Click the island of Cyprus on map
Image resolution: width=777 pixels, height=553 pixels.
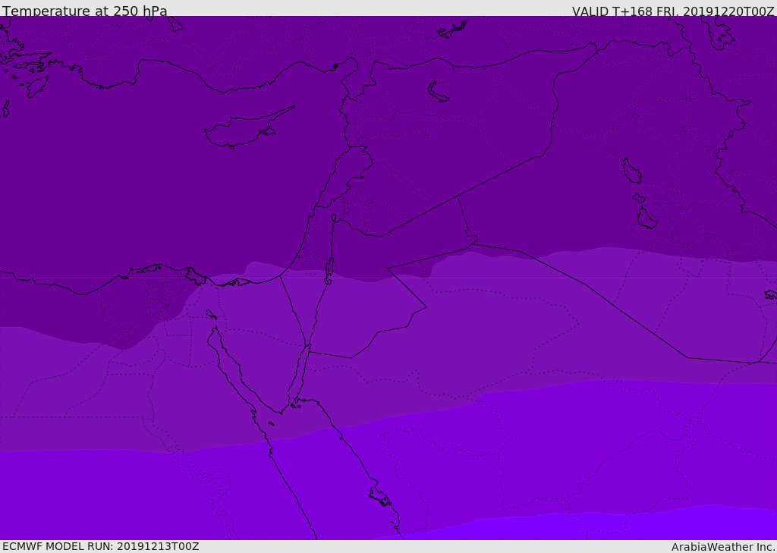pos(250,128)
